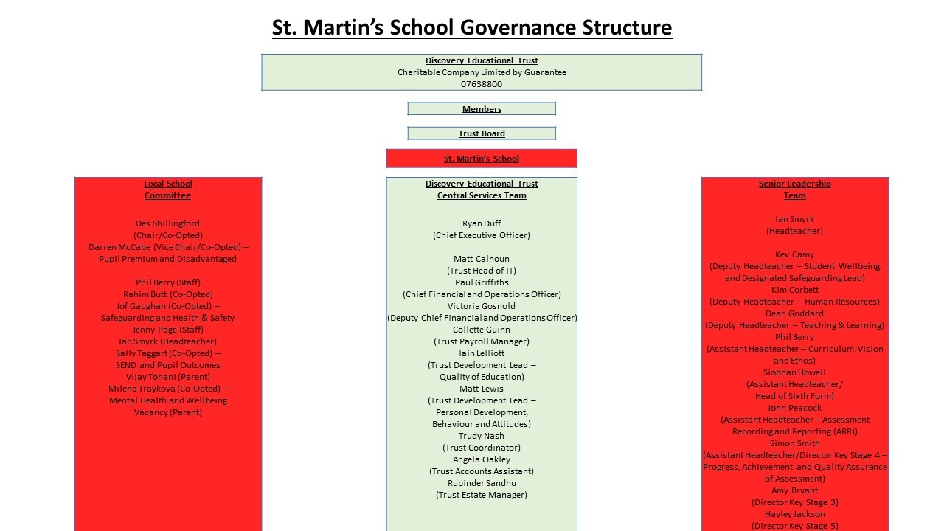Viewport: 944px width, 531px height.
Task: Click (Chief Financial and Operations Officer) title
Action: coord(482,294)
